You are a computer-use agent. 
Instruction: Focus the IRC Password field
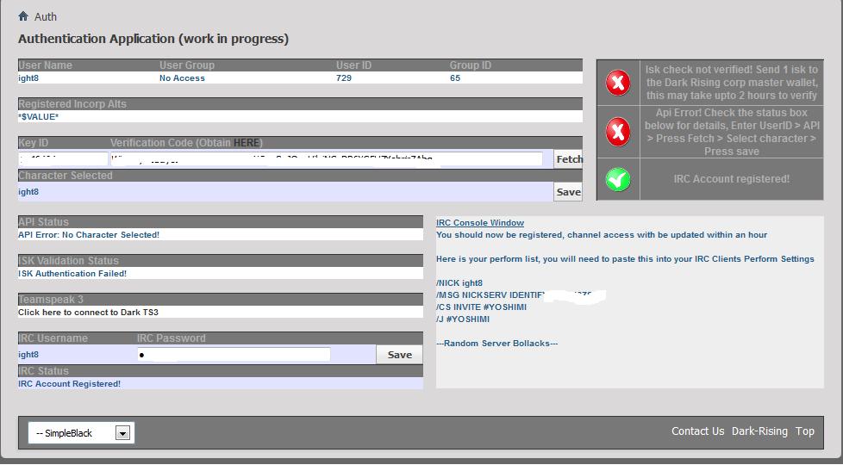234,355
